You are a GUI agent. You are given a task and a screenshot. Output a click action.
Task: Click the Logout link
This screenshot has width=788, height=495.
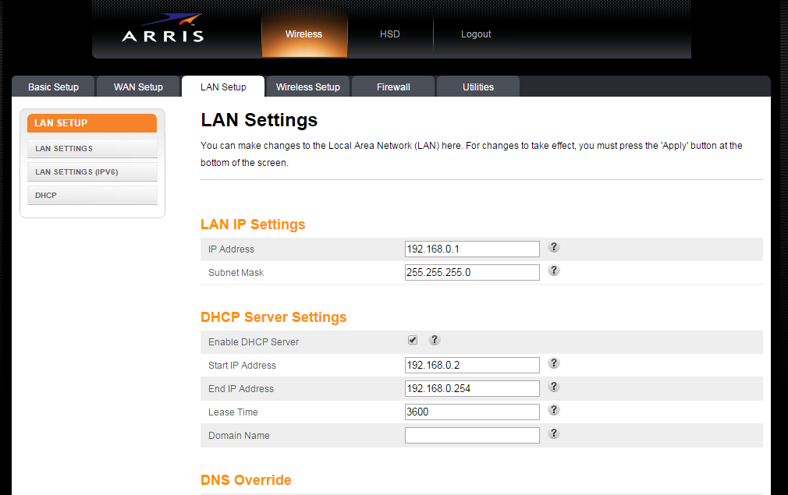point(476,34)
